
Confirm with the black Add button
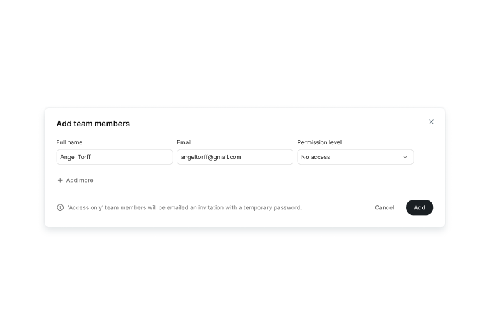(x=419, y=207)
